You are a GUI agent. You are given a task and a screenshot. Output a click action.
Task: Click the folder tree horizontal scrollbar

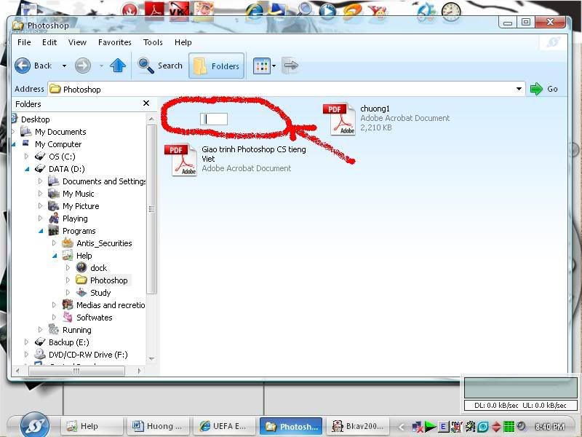tap(76, 371)
